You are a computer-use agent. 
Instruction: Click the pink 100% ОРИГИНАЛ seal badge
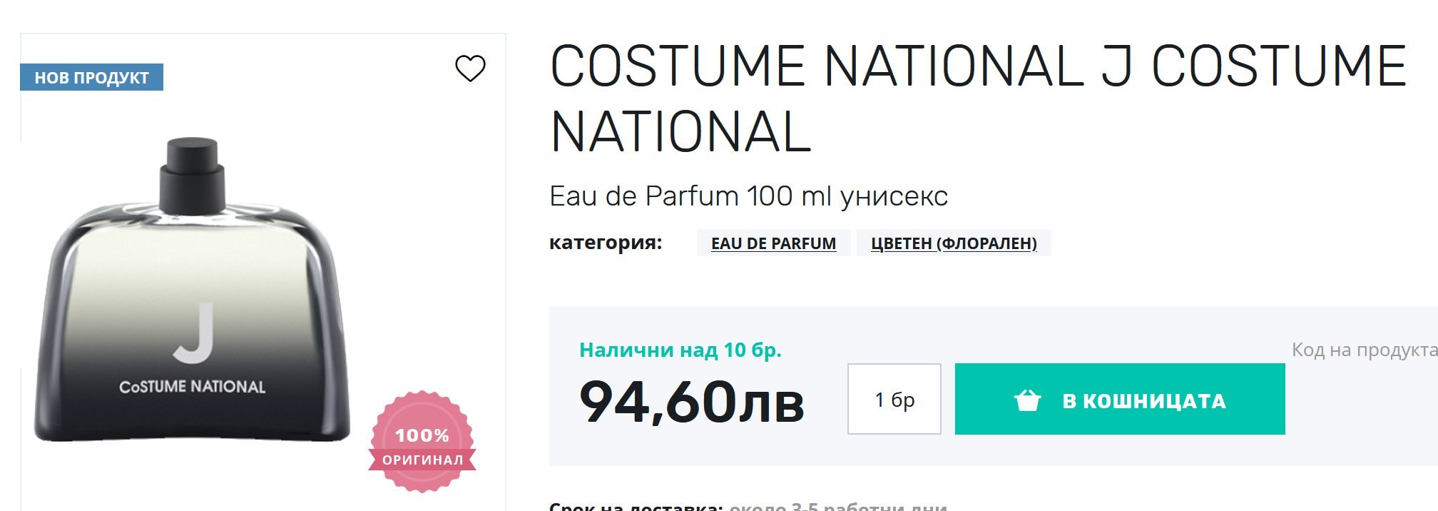coord(422,442)
